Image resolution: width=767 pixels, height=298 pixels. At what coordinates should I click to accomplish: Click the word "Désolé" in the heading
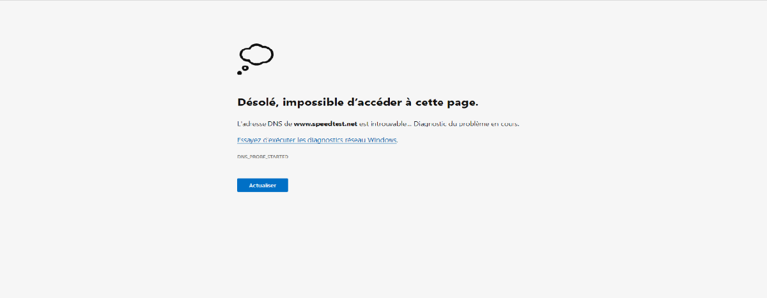tap(257, 102)
